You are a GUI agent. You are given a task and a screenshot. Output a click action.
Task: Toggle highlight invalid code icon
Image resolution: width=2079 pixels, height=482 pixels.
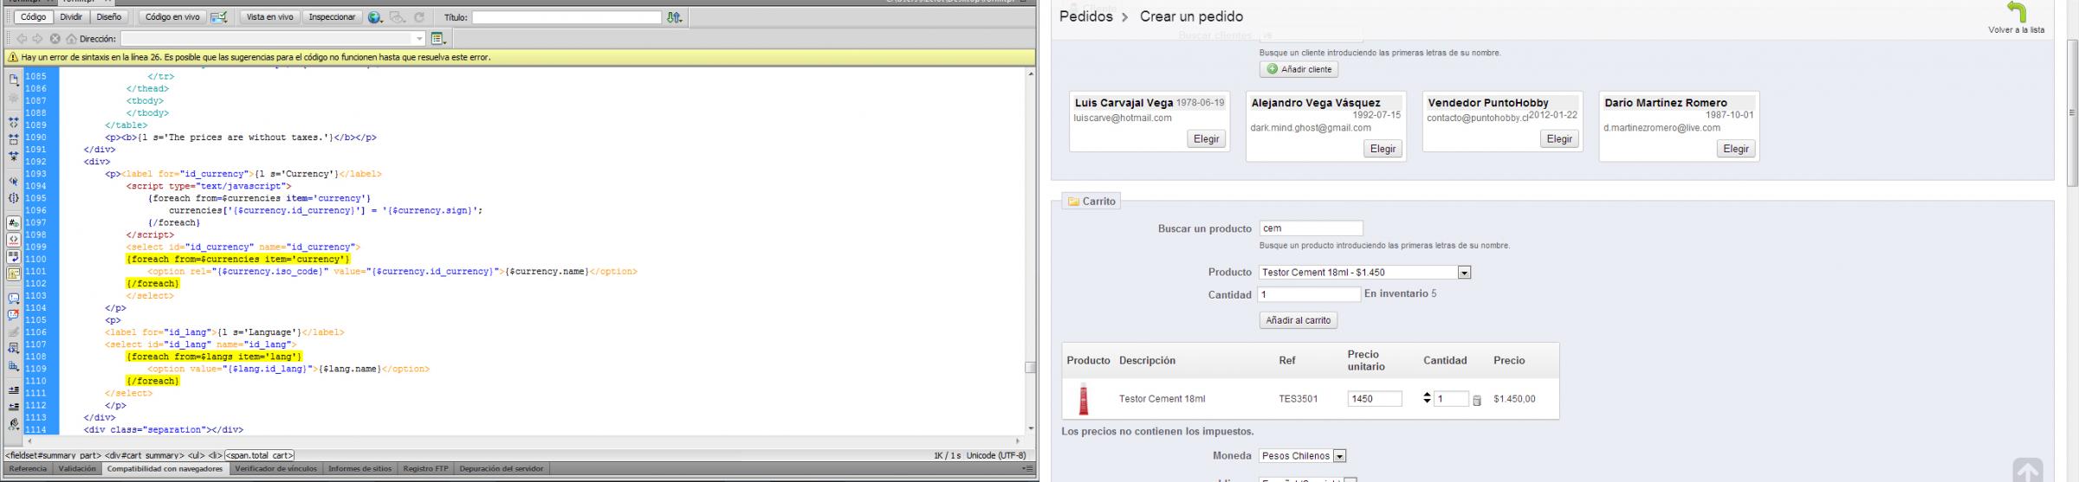14,240
